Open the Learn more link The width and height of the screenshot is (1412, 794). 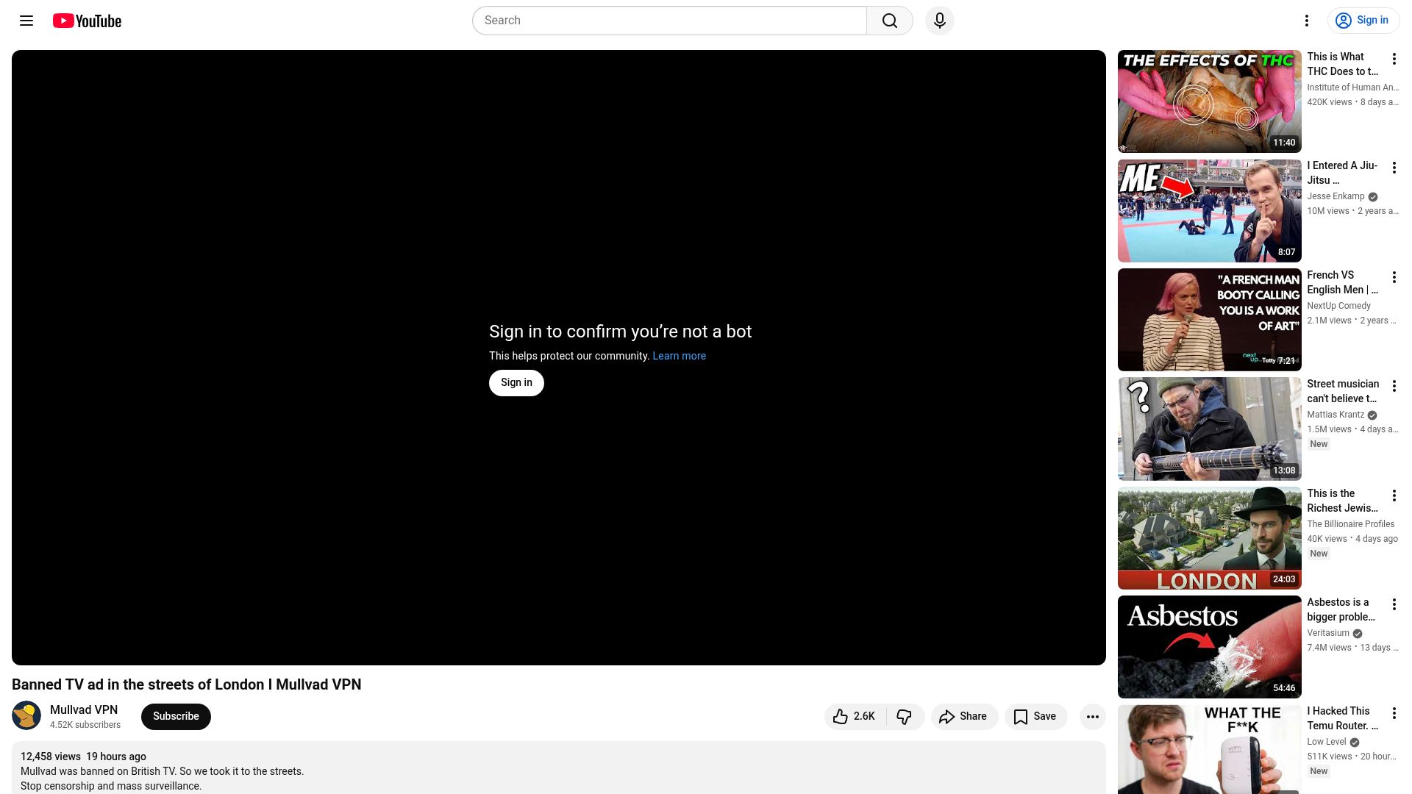(x=679, y=356)
